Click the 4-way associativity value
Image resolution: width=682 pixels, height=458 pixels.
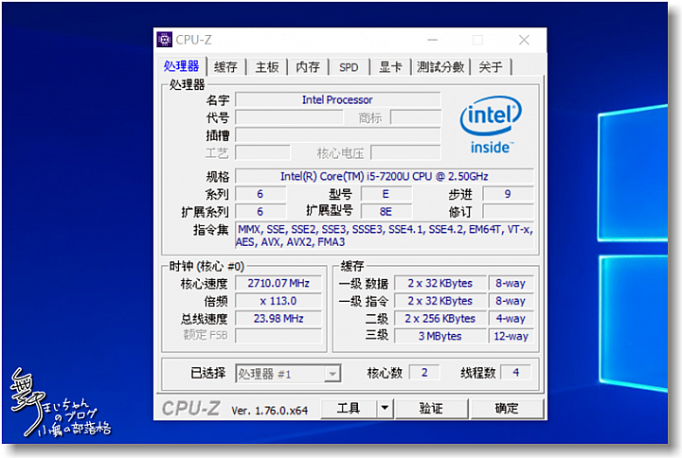(x=511, y=319)
